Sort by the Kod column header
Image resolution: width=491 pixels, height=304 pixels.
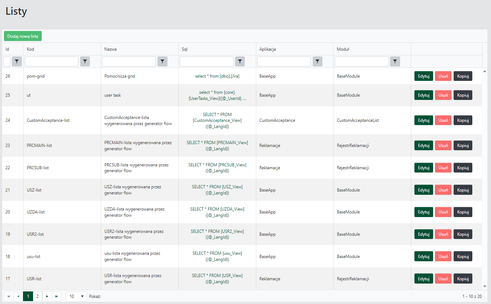31,49
